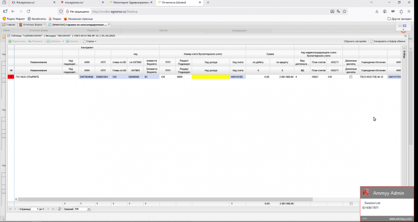Open the Записей per page combo box
This screenshot has width=418, height=222.
(x=89, y=209)
